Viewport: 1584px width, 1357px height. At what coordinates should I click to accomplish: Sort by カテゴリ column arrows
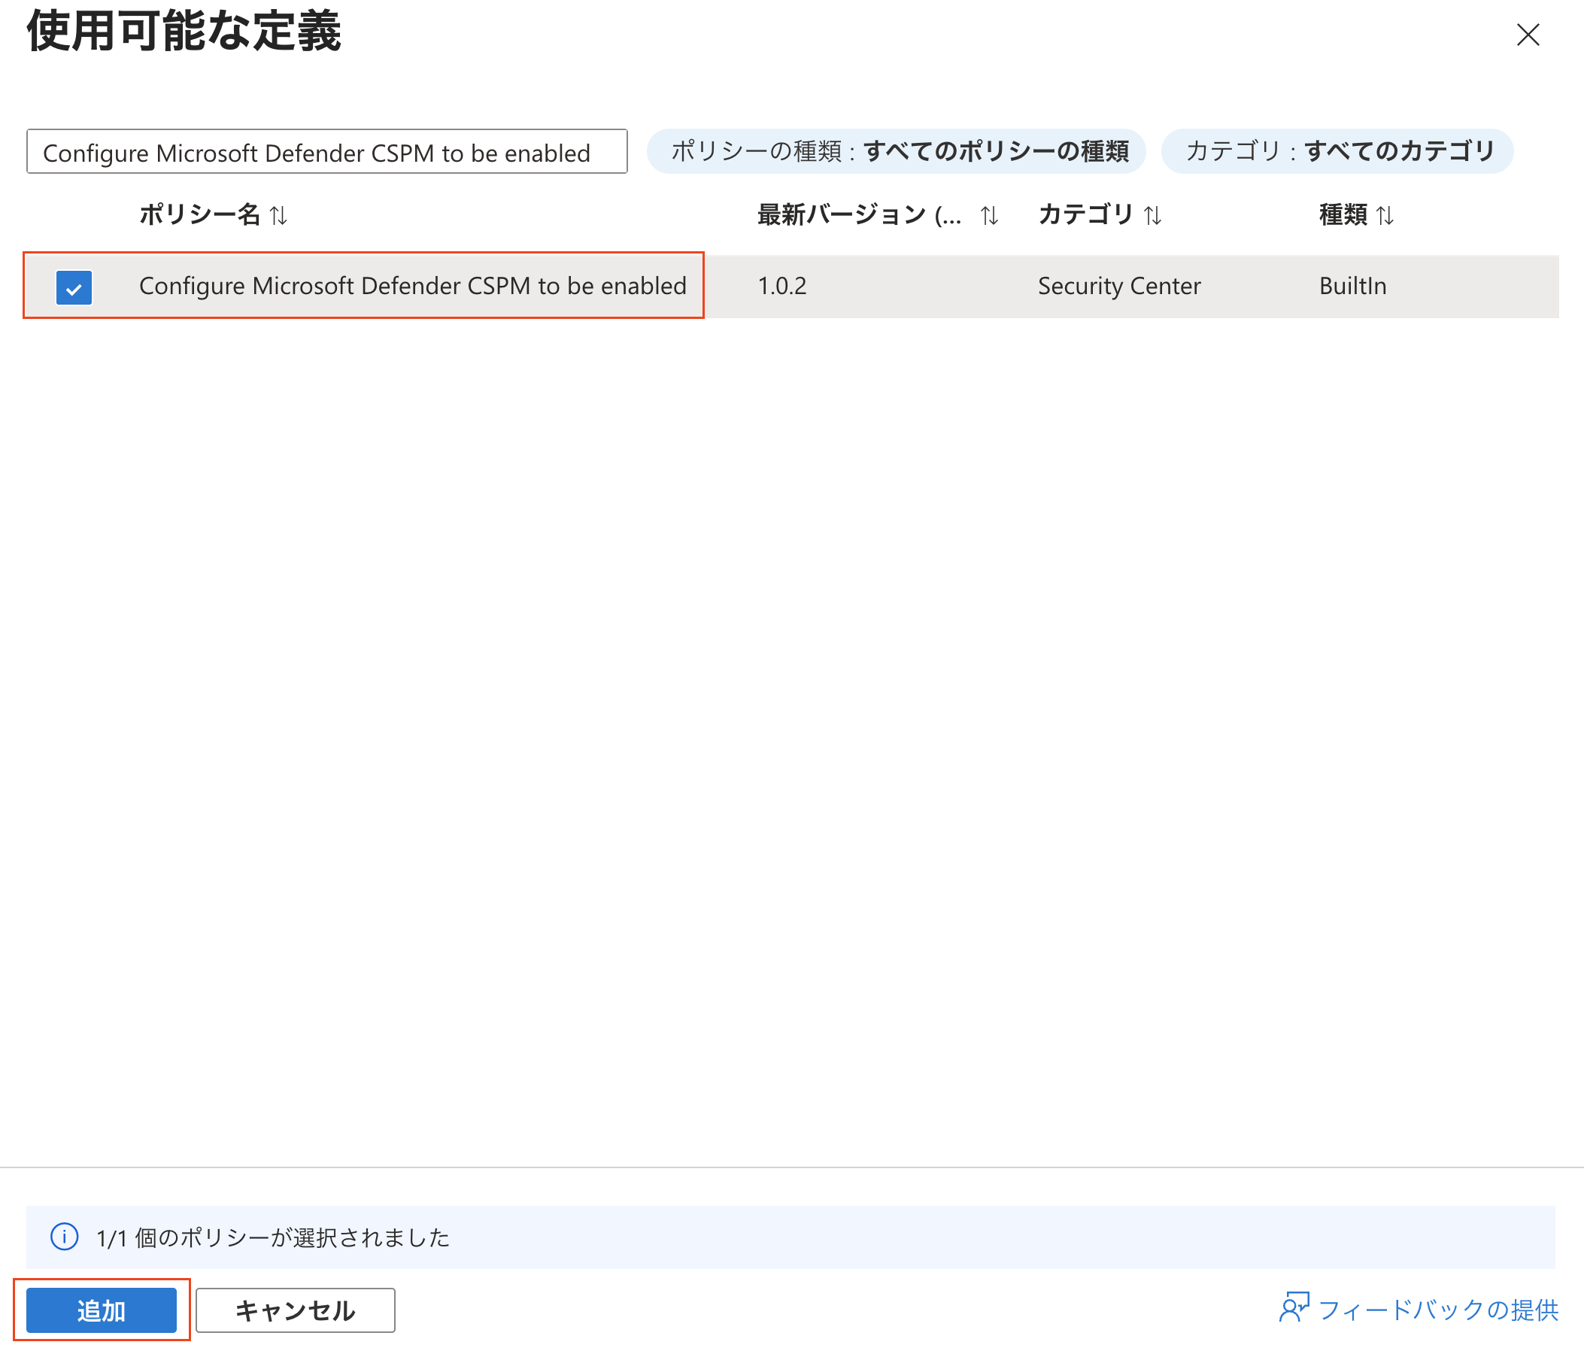click(1153, 216)
